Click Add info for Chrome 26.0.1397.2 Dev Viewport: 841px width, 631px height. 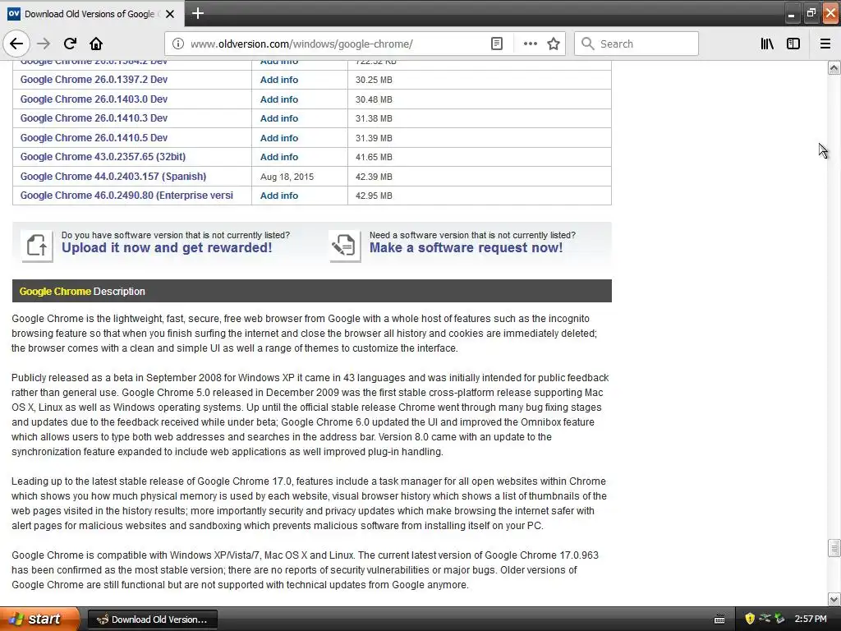point(279,80)
